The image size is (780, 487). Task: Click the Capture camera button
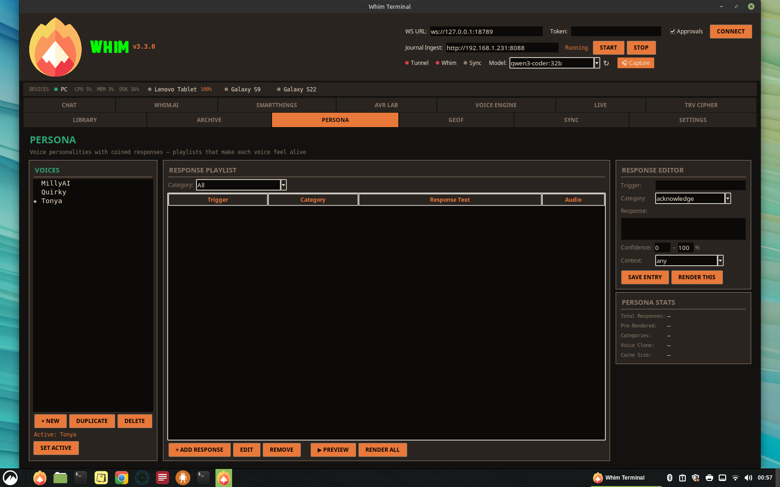(x=636, y=63)
